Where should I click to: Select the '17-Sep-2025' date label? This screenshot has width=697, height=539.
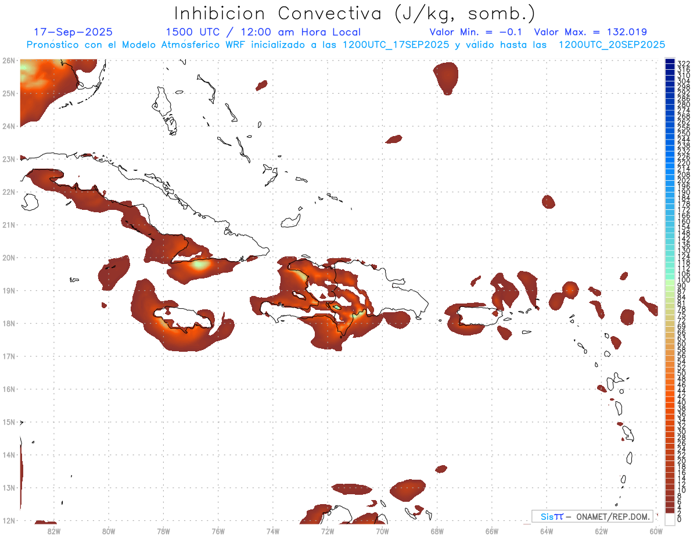73,32
